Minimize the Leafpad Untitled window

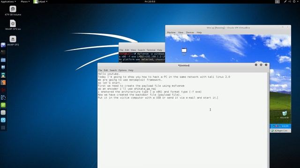coord(256,65)
